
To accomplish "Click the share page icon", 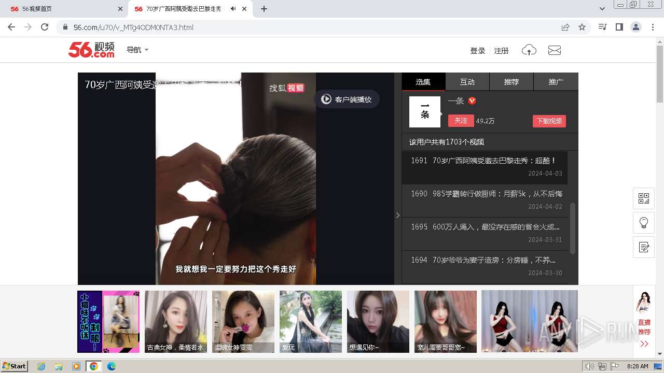I will [x=565, y=27].
